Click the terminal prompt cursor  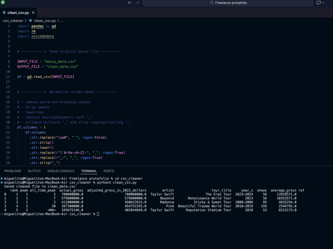98,214
